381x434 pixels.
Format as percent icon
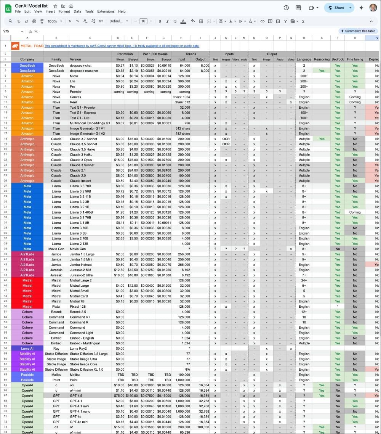77,21
